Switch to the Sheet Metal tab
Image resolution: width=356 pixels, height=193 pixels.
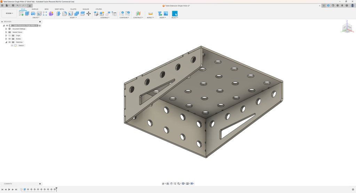click(x=60, y=9)
